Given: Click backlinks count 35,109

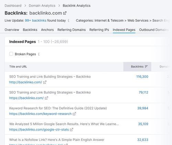Looking at the screenshot, I should (x=143, y=124).
